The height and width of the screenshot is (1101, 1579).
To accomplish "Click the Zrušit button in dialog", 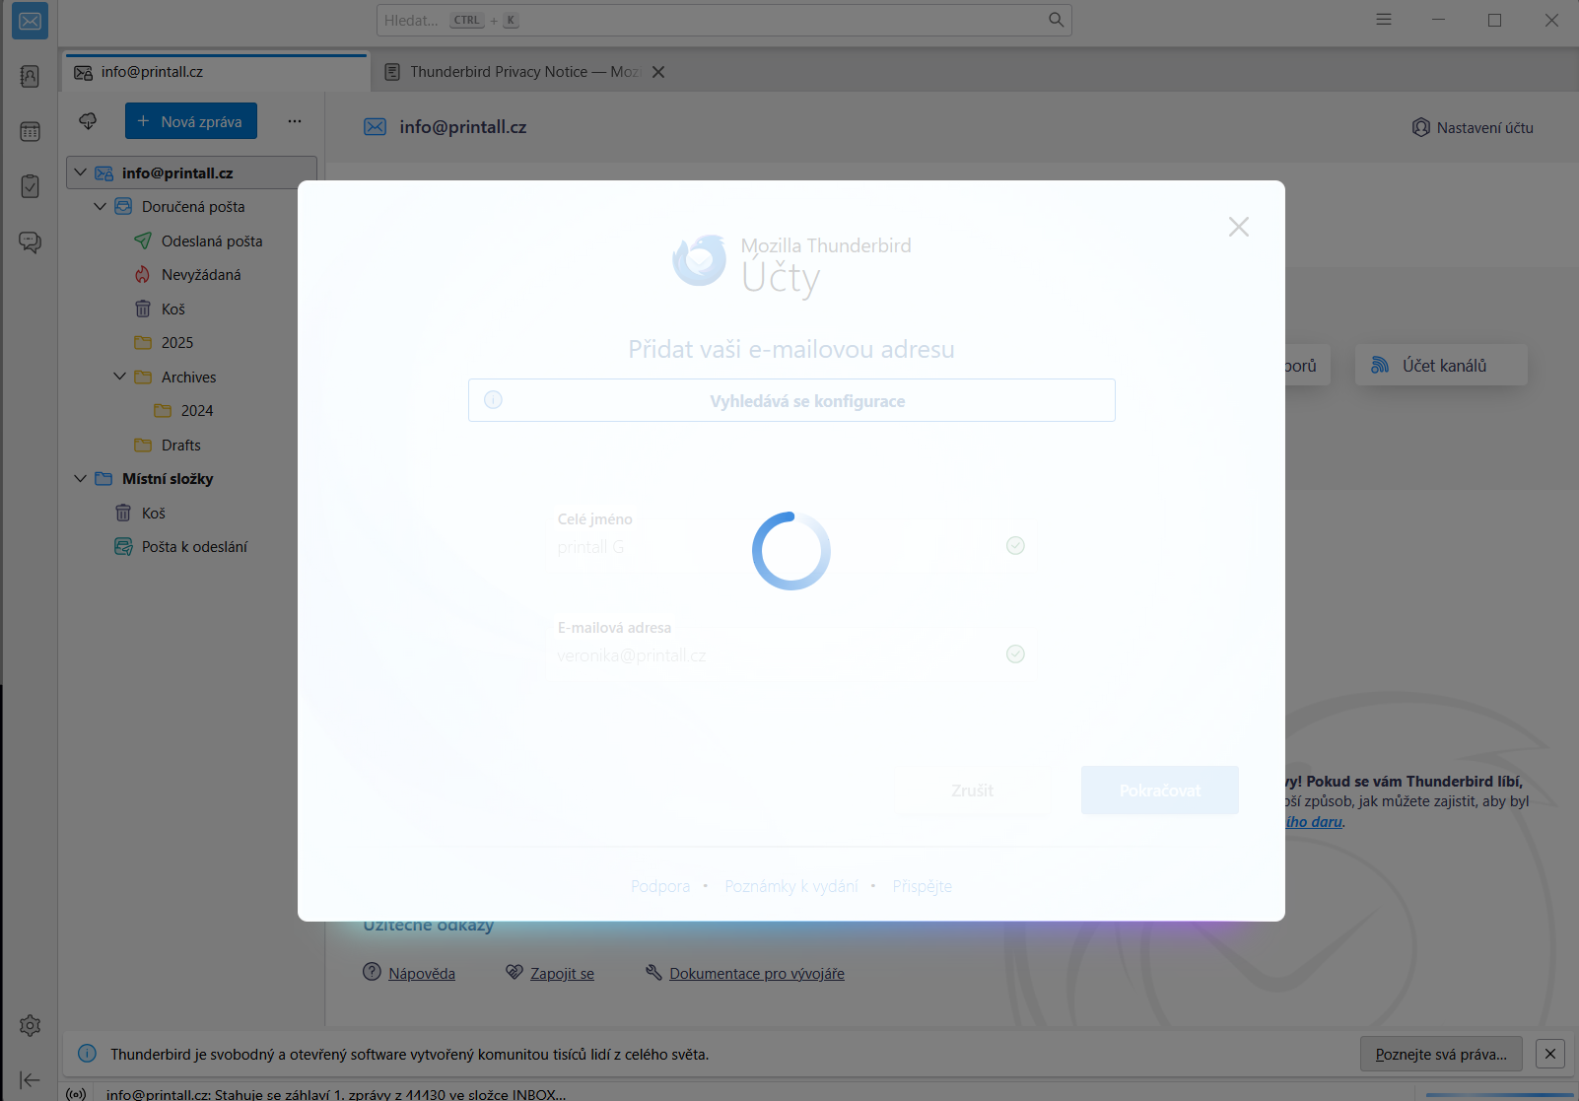I will (x=973, y=791).
